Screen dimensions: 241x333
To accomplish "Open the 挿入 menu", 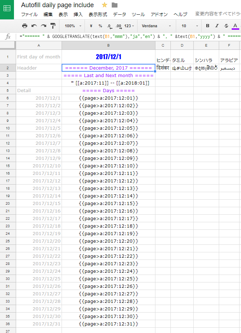I will pos(78,14).
